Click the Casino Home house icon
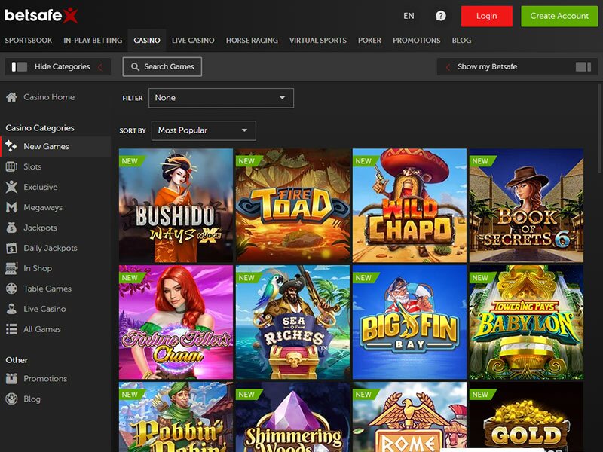Viewport: 603px width, 452px height. click(x=10, y=97)
